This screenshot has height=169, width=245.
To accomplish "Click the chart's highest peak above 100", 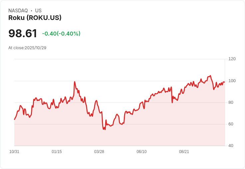I will click(210, 76).
